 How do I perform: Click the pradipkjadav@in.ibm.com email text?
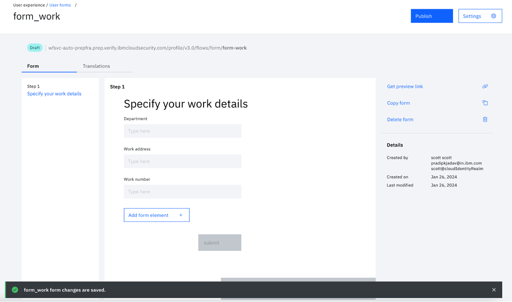pos(456,163)
